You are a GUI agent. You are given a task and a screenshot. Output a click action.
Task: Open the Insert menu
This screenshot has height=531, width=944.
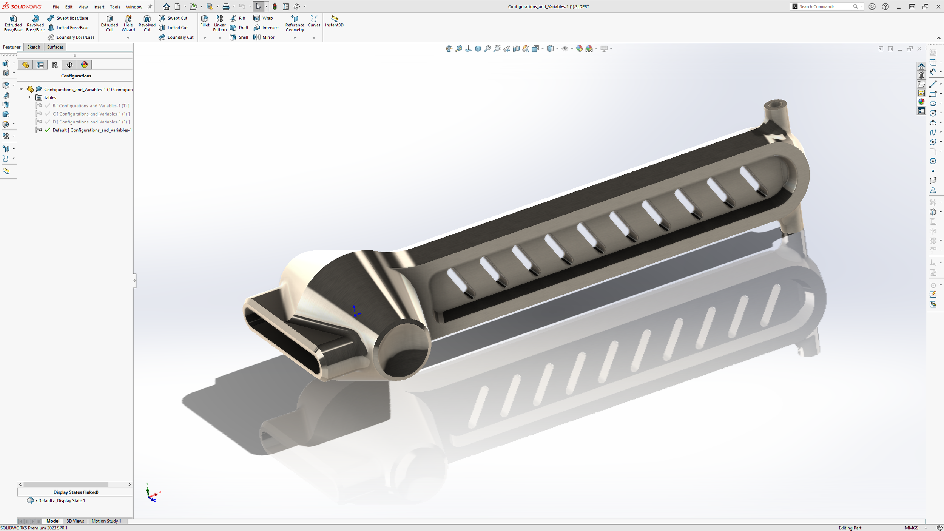click(99, 7)
